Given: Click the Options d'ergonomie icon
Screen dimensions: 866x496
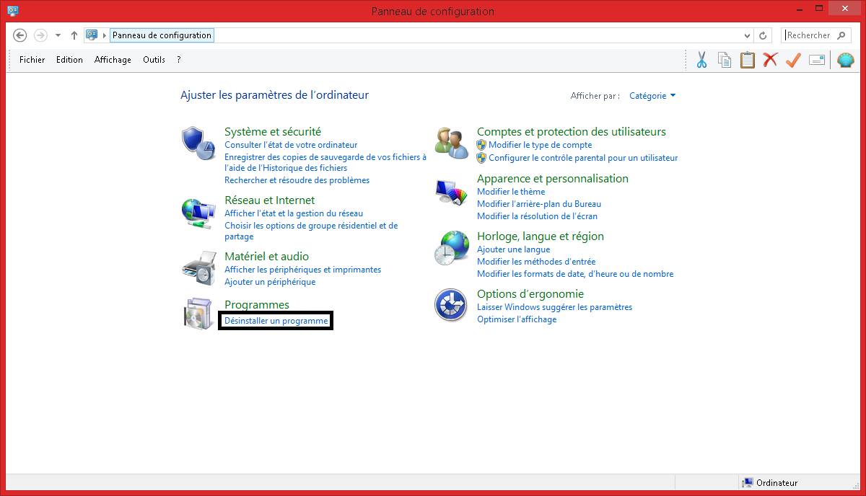Looking at the screenshot, I should [450, 305].
